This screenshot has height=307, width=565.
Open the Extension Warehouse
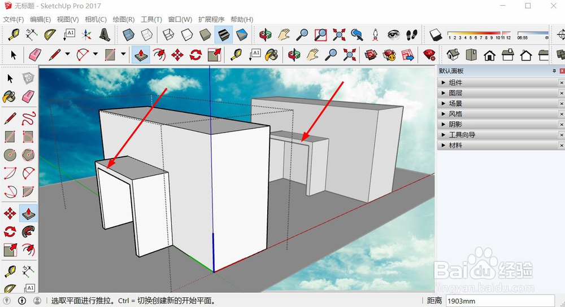pos(389,55)
